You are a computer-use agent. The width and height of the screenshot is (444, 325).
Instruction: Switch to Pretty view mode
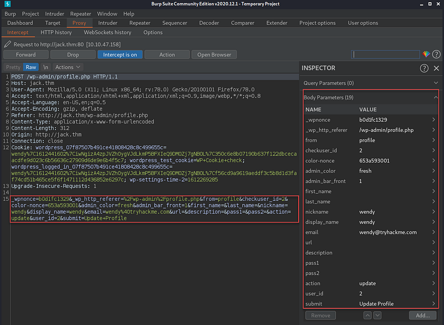(x=13, y=67)
